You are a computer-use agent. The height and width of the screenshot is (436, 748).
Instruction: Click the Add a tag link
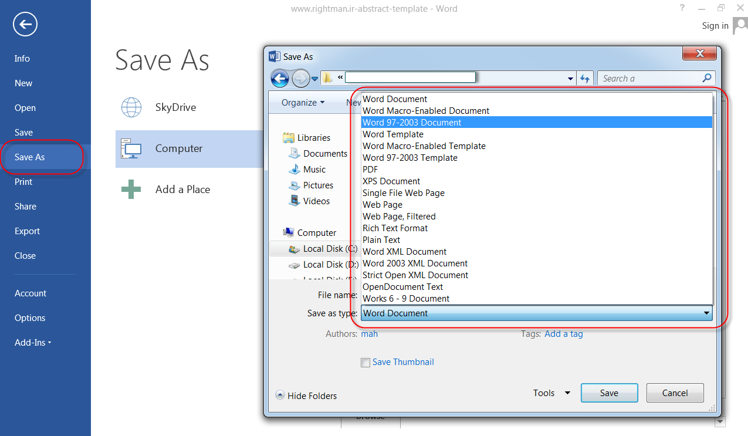point(563,334)
